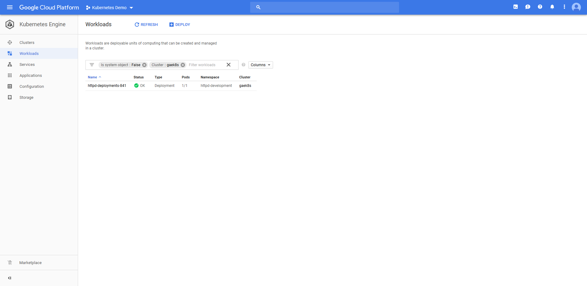This screenshot has width=587, height=286.
Task: Click the REFRESH button
Action: (146, 25)
